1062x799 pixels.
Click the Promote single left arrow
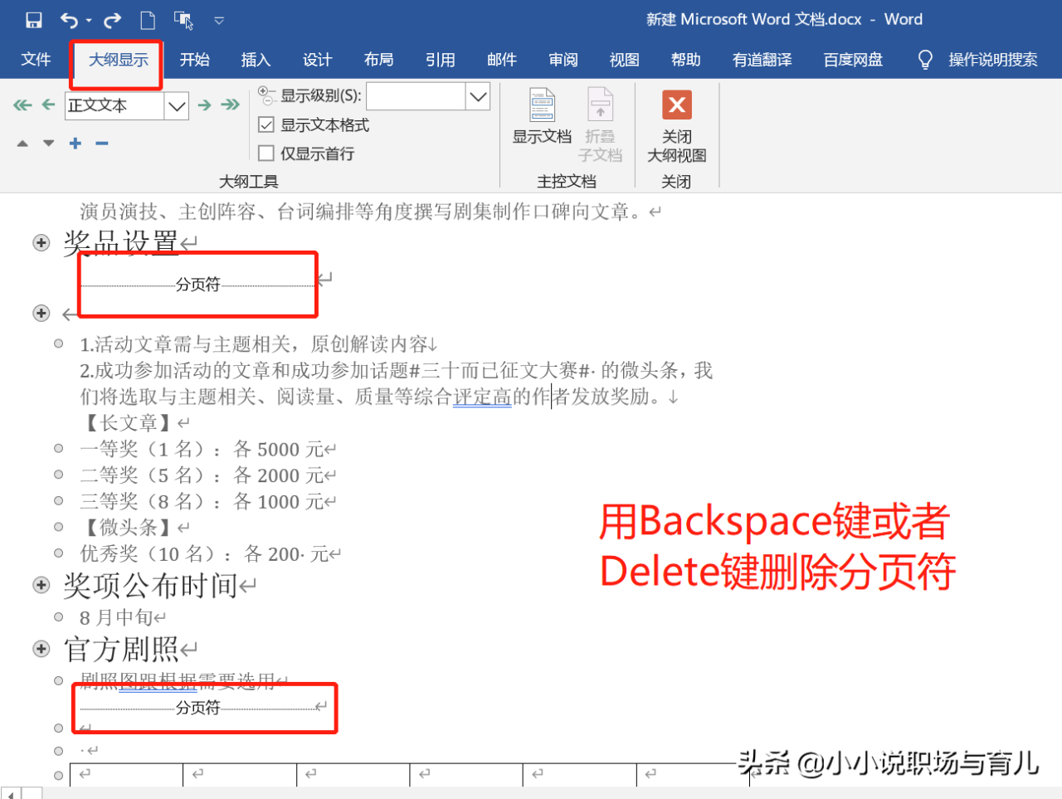[x=49, y=105]
